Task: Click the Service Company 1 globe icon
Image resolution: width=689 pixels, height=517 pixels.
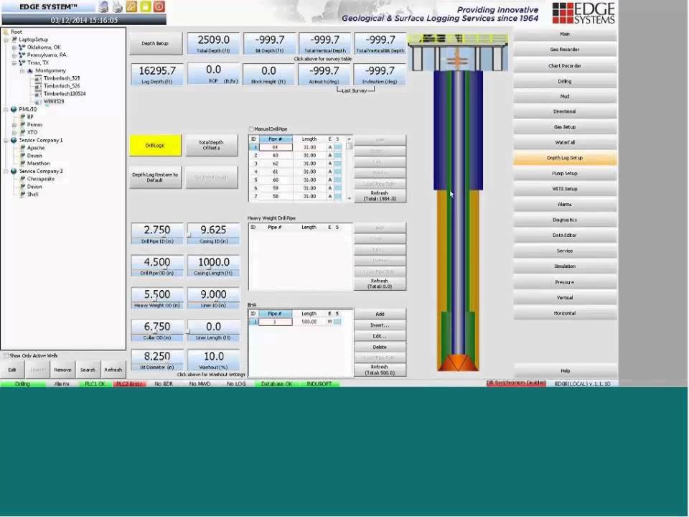Action: pos(14,140)
